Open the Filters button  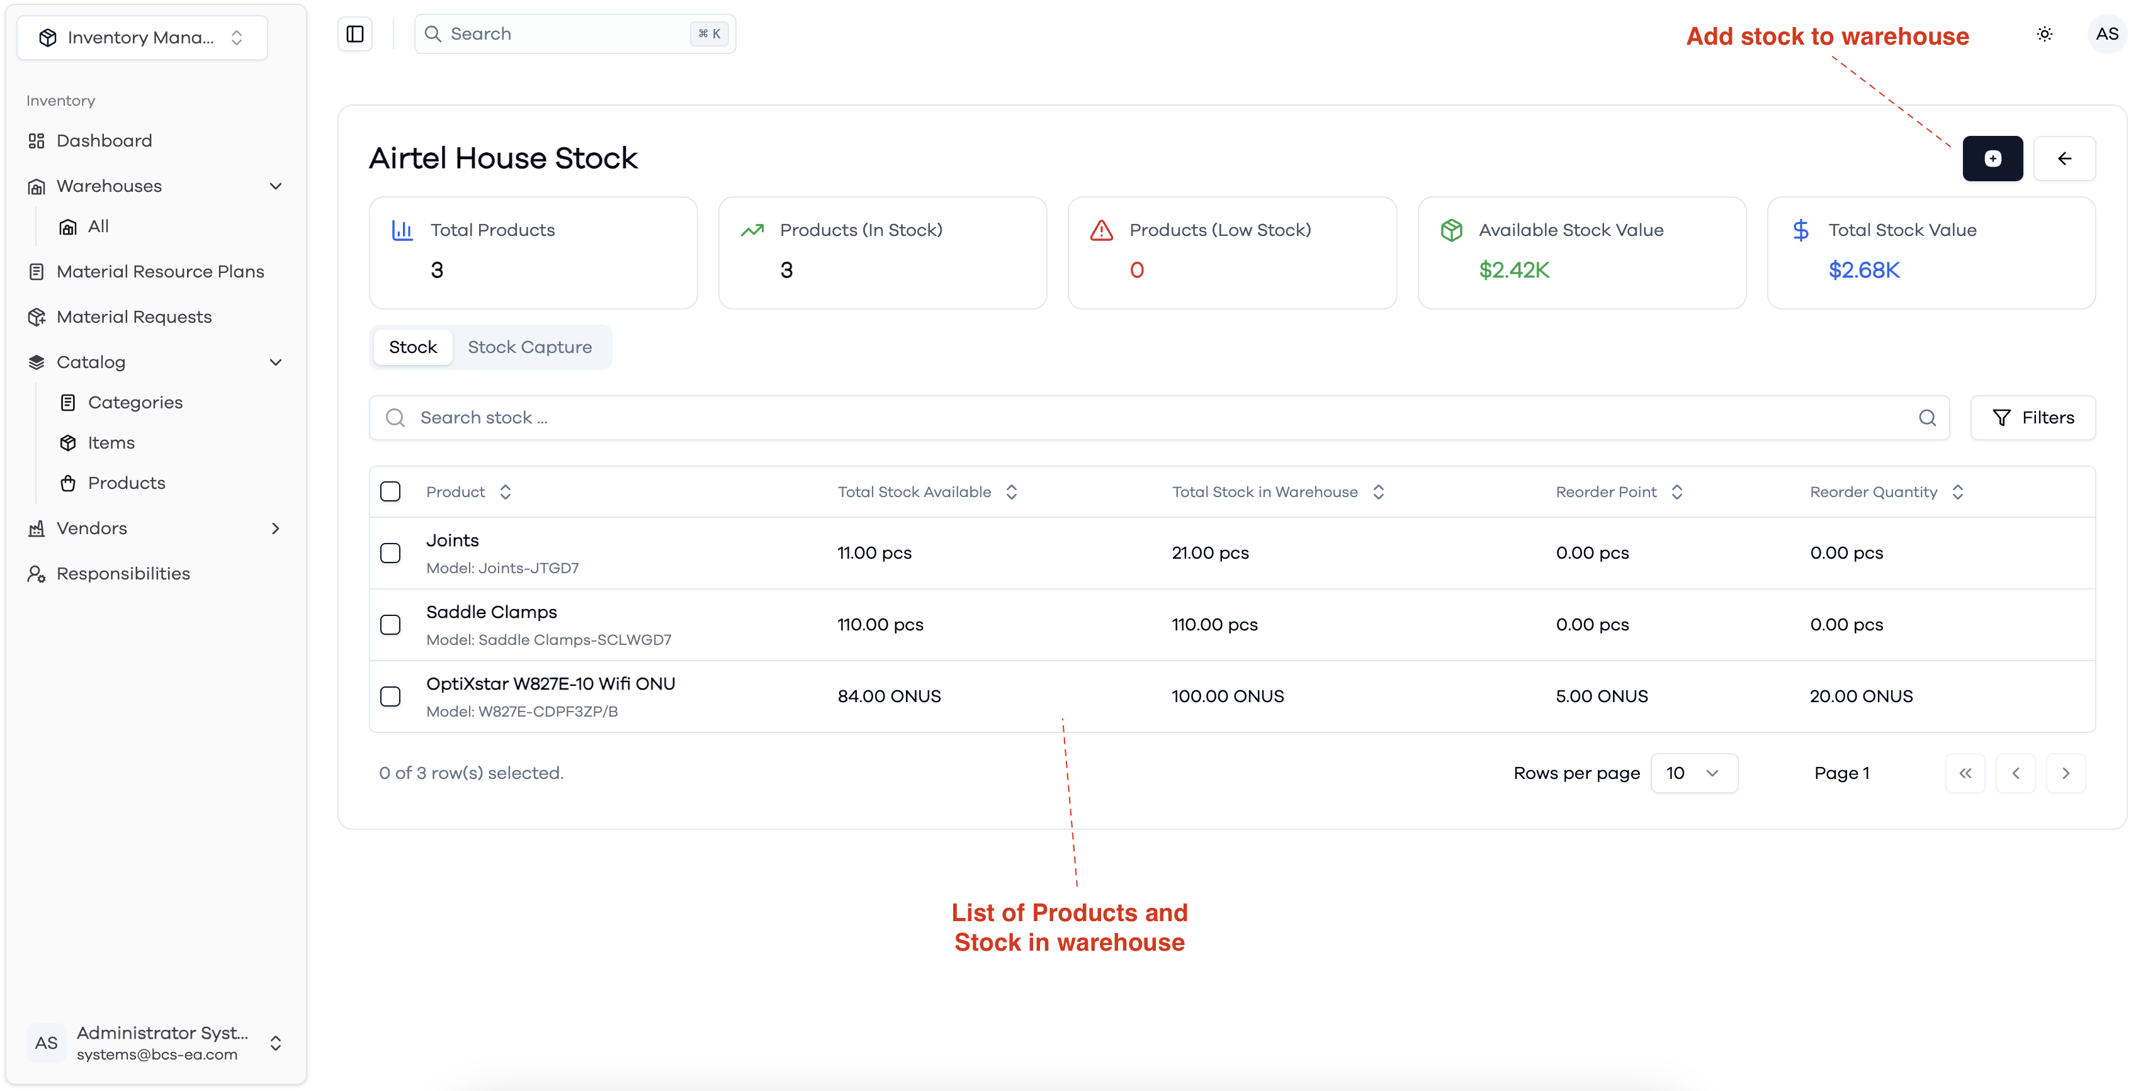click(2032, 417)
